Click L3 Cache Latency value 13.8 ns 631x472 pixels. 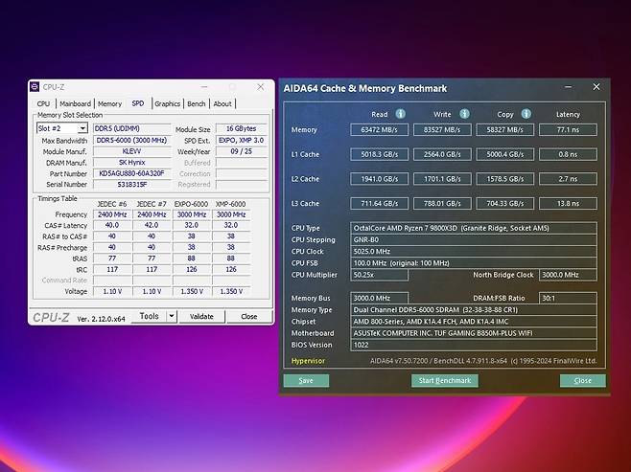click(568, 203)
